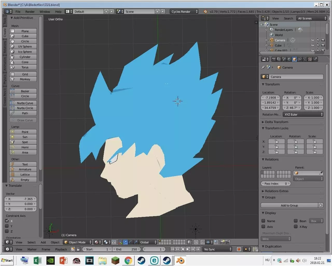Image resolution: width=332 pixels, height=266 pixels.
Task: Click the auto keyframe record button
Action: 239,249
